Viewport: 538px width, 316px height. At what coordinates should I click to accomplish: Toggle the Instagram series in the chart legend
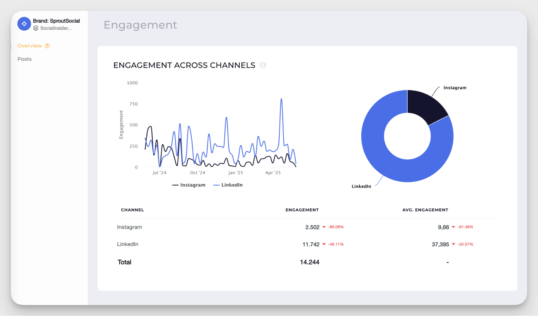tap(189, 185)
